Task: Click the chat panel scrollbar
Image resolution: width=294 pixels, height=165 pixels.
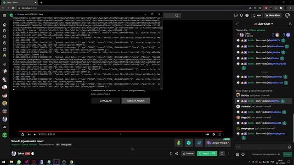Action: tap(293, 128)
